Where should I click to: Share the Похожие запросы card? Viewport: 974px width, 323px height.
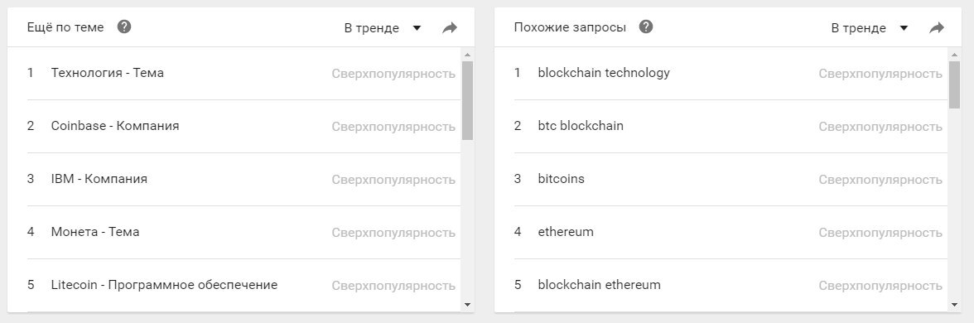coord(937,28)
